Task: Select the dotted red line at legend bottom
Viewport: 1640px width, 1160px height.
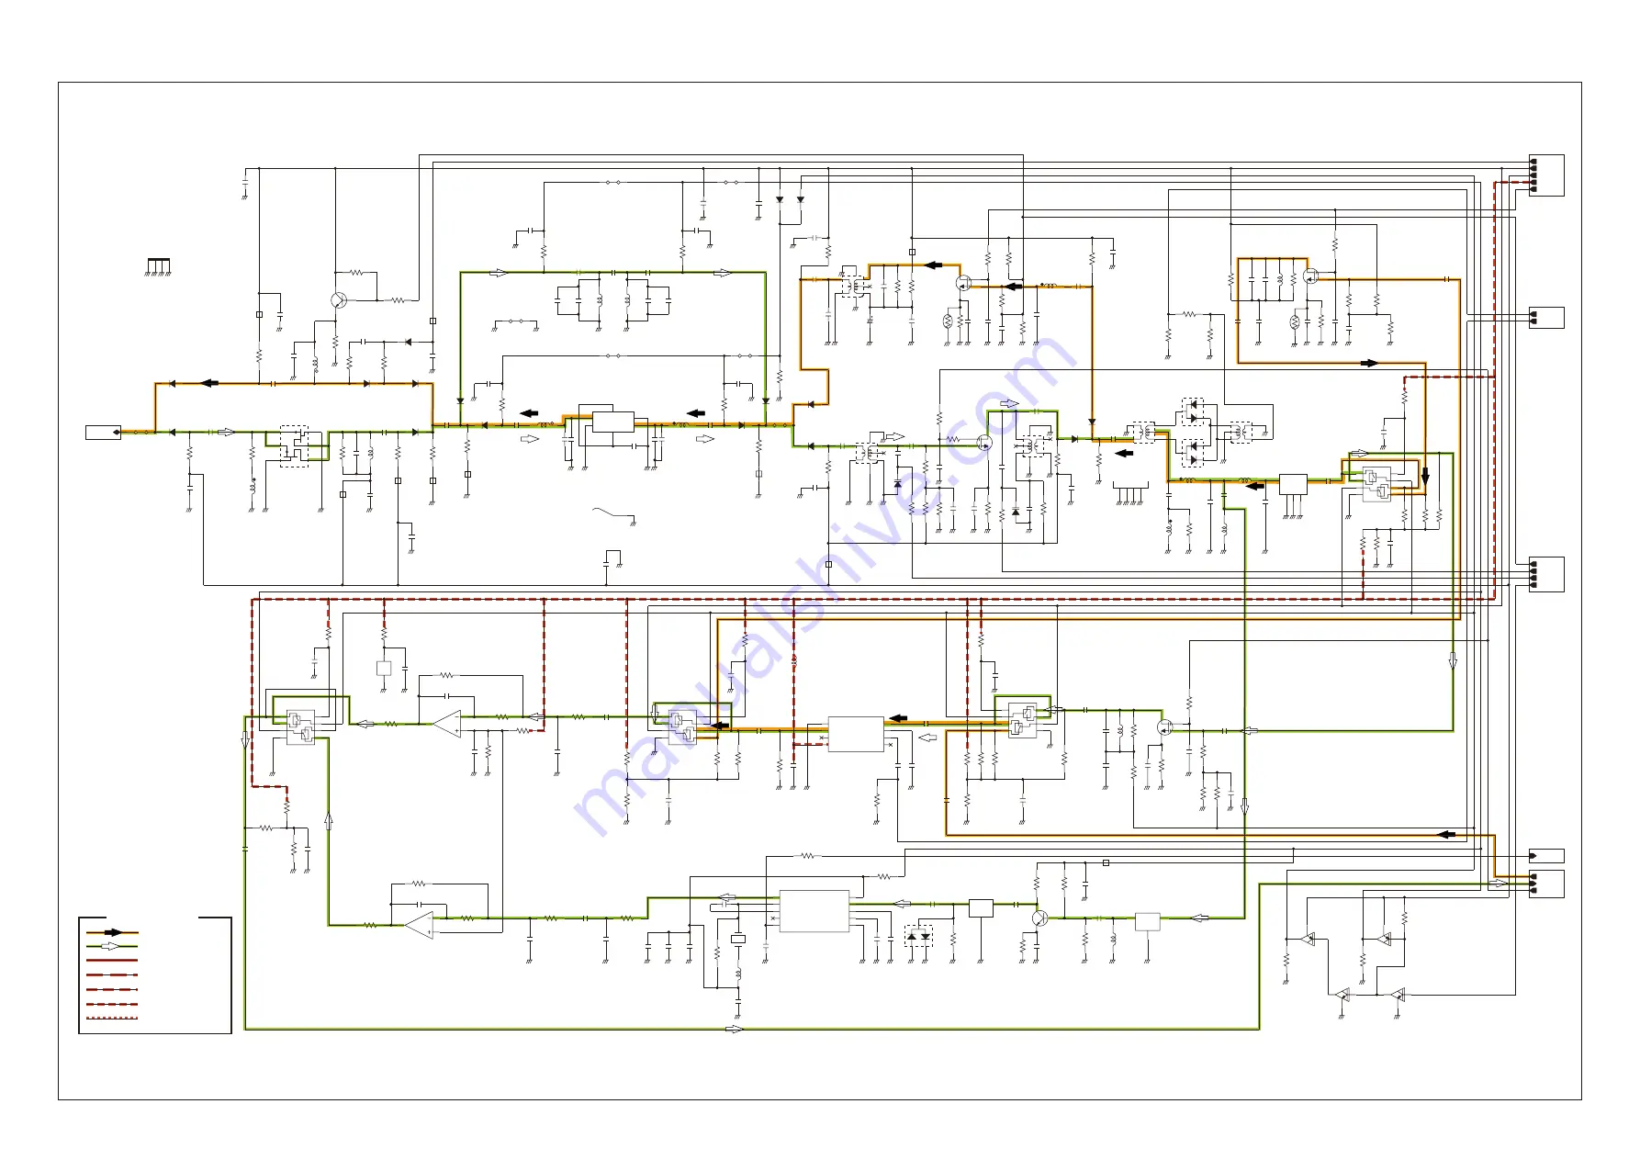Action: (112, 1019)
